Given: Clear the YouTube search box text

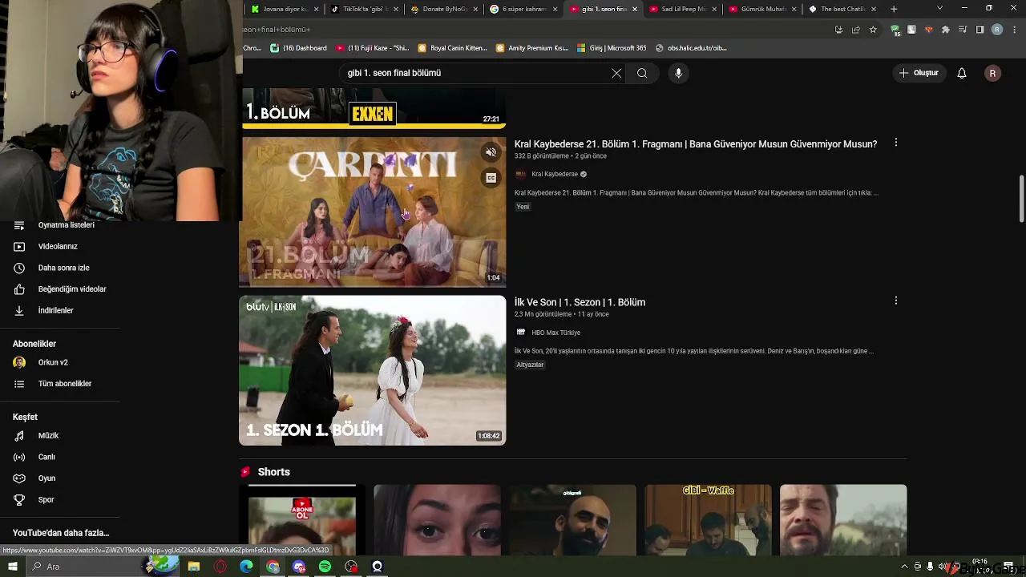Looking at the screenshot, I should click(616, 73).
